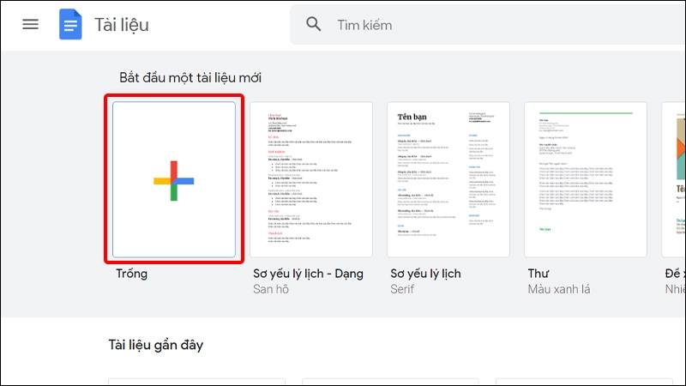Open the main hamburger menu

30,24
